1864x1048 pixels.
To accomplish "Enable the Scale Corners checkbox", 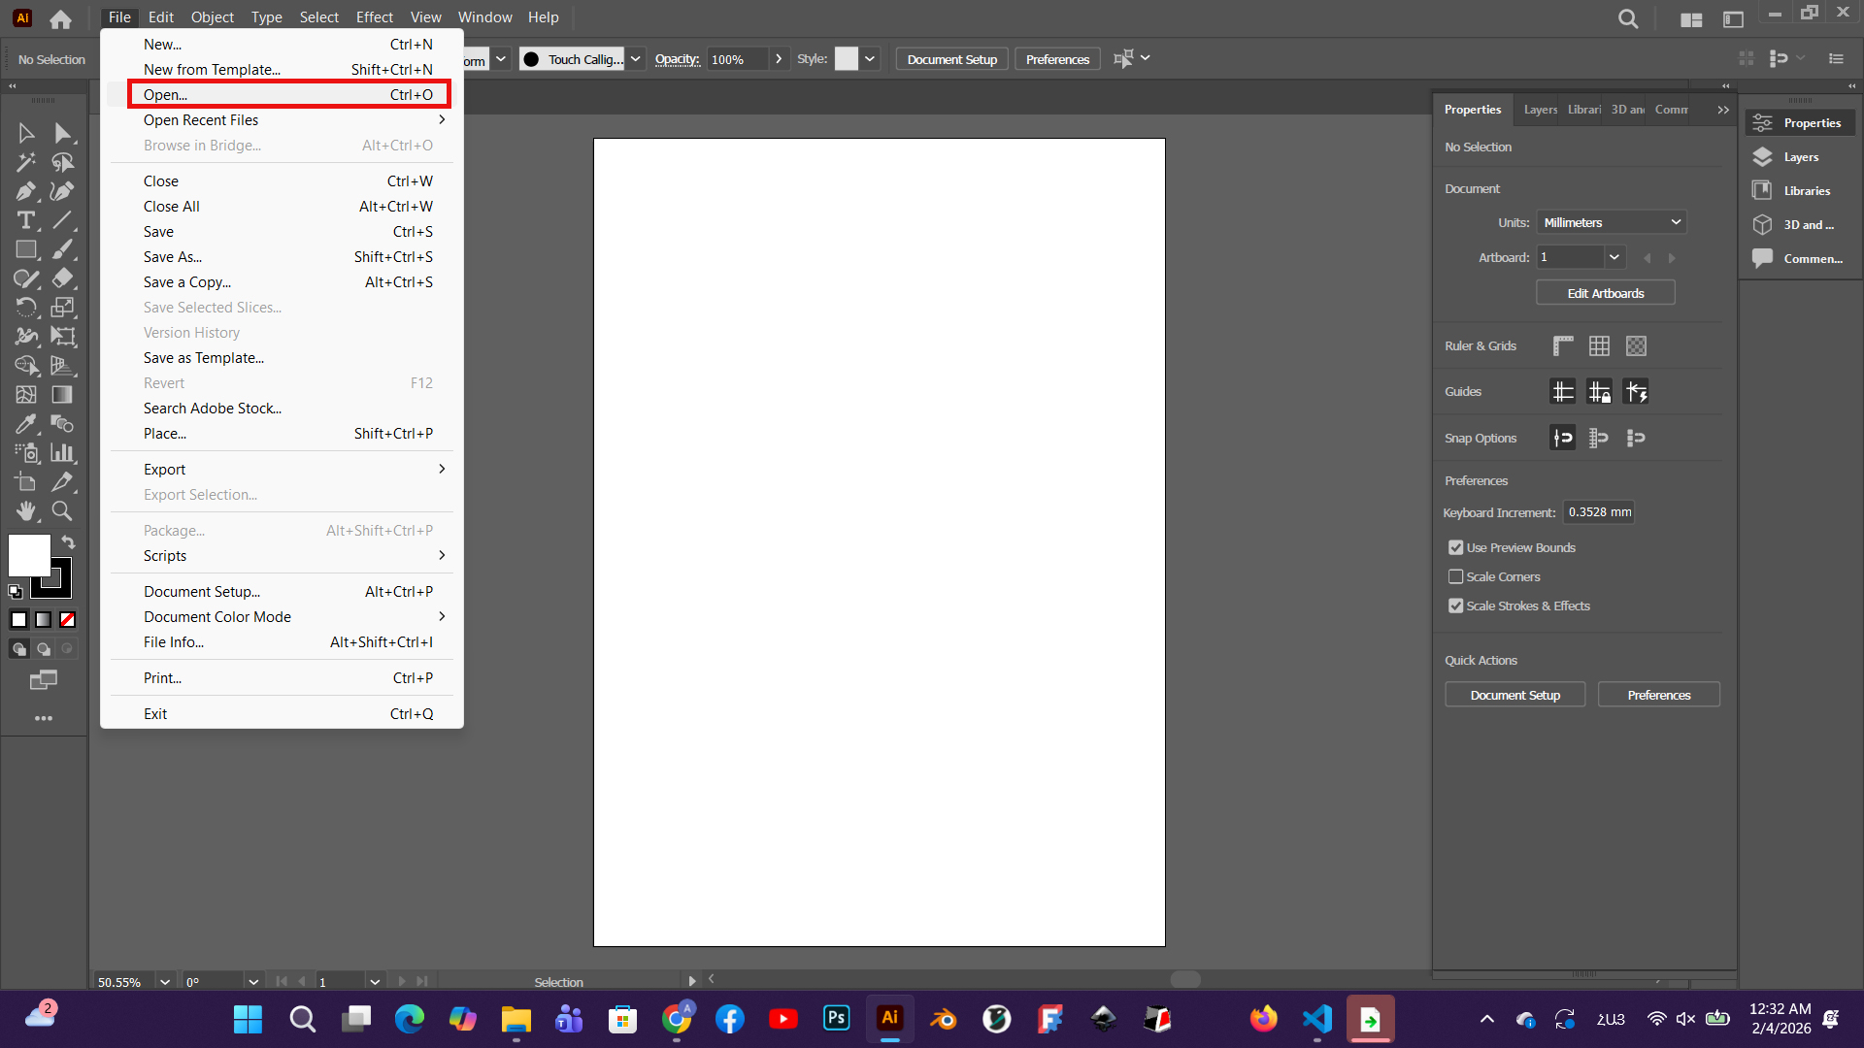I will pyautogui.click(x=1455, y=576).
